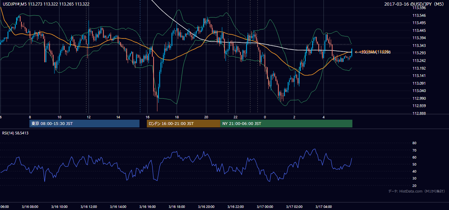Click the 20,SMA,113.298 moving average label

376,52
